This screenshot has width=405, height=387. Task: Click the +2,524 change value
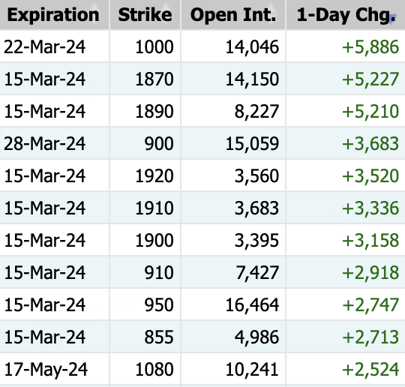[x=370, y=369]
